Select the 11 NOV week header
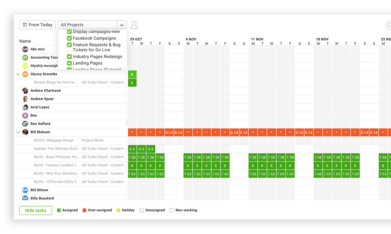The height and width of the screenshot is (234, 391). [257, 39]
